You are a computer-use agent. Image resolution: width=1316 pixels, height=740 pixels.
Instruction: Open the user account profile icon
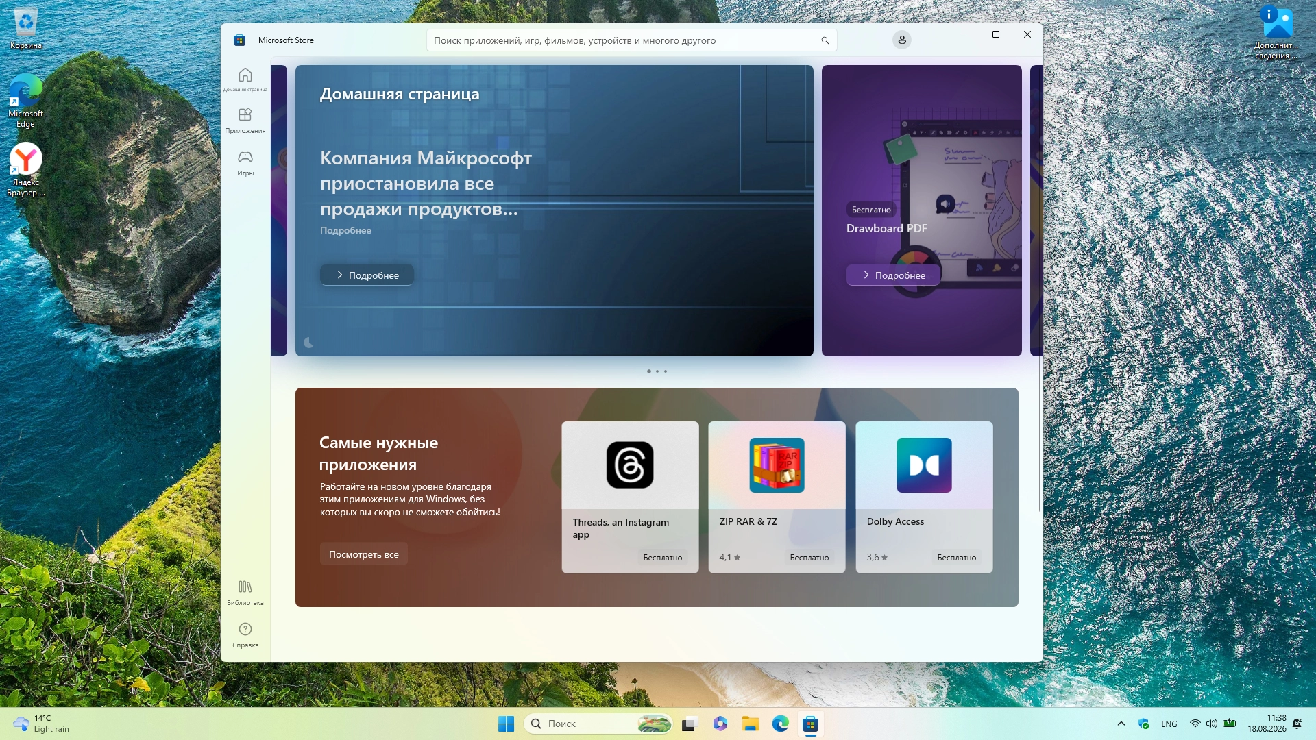(902, 40)
